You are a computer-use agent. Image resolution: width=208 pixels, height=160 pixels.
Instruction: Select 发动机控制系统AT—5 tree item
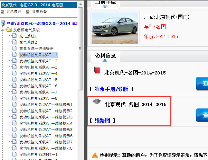(x=38, y=80)
